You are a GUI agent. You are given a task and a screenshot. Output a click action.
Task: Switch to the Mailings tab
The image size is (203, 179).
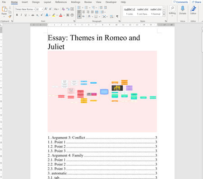[75, 2]
